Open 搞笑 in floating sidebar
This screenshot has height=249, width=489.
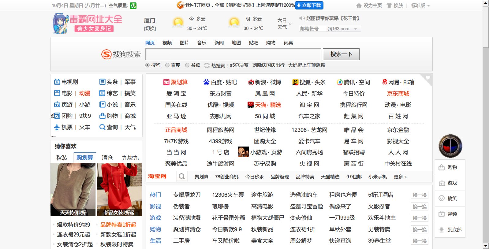click(x=450, y=199)
